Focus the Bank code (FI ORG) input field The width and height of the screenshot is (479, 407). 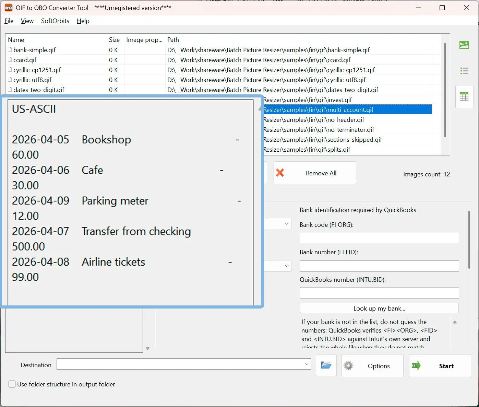379,239
